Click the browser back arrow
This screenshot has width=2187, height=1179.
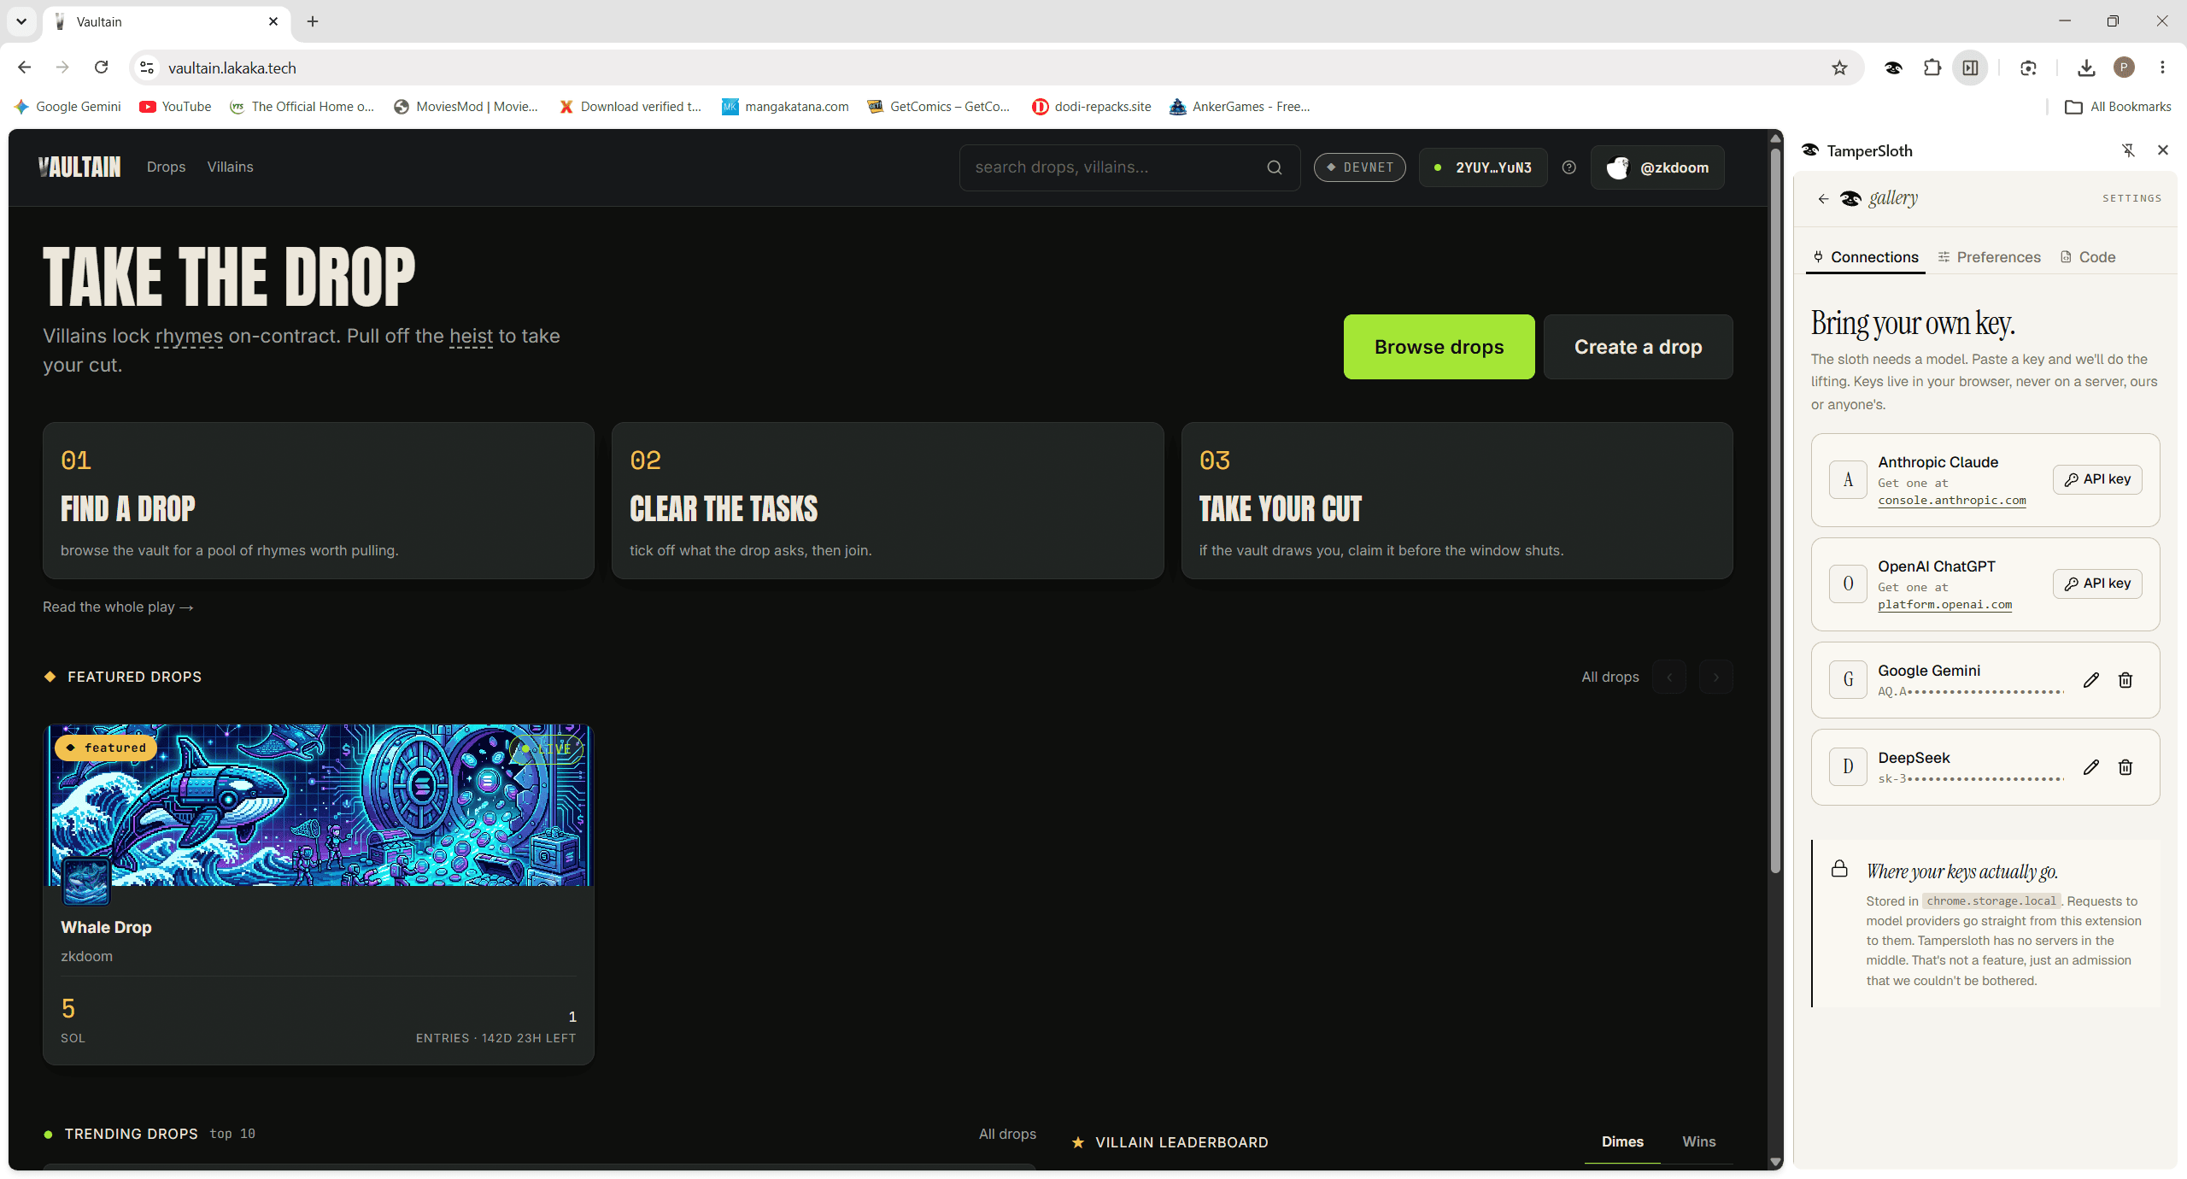[x=24, y=67]
